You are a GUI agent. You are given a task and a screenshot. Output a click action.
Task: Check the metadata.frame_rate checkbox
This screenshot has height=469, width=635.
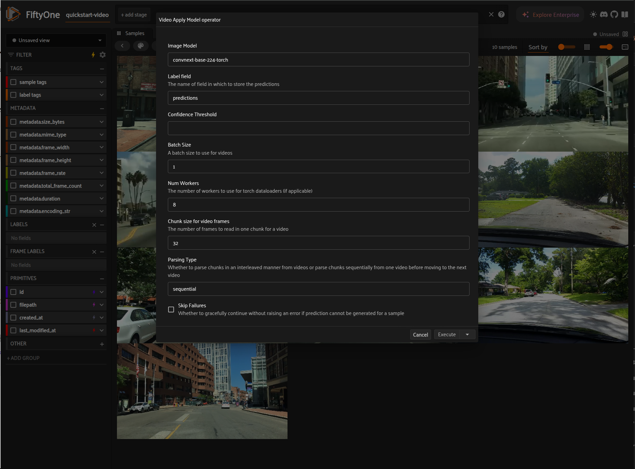click(x=13, y=173)
